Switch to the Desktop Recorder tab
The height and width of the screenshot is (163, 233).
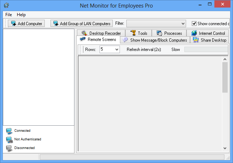pos(101,33)
